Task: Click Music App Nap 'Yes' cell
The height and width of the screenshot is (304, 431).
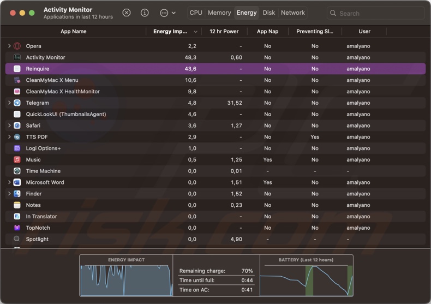Action: (267, 159)
